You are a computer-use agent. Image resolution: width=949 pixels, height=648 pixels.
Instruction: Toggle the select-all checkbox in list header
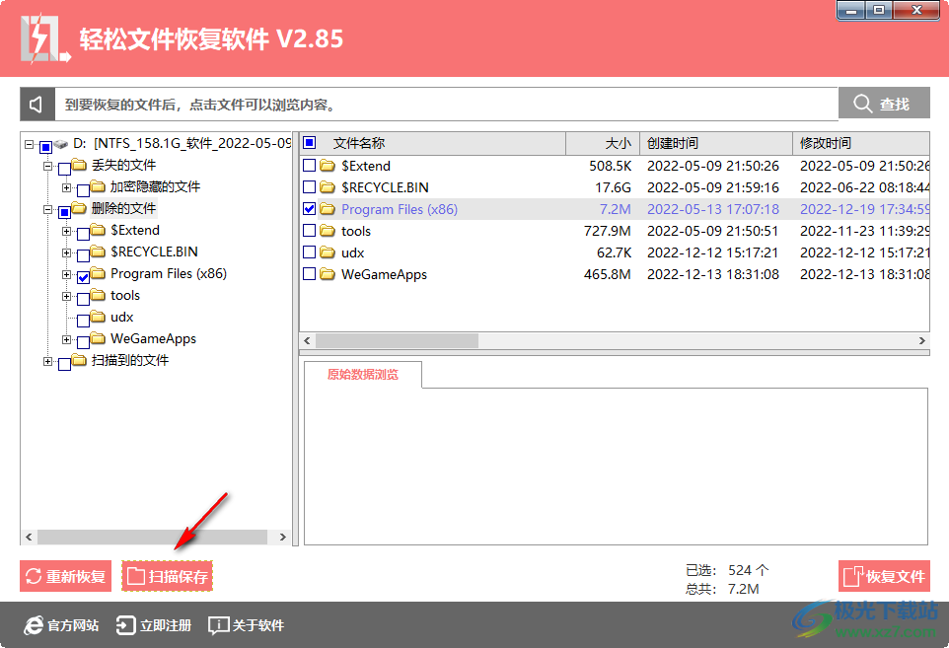point(310,143)
